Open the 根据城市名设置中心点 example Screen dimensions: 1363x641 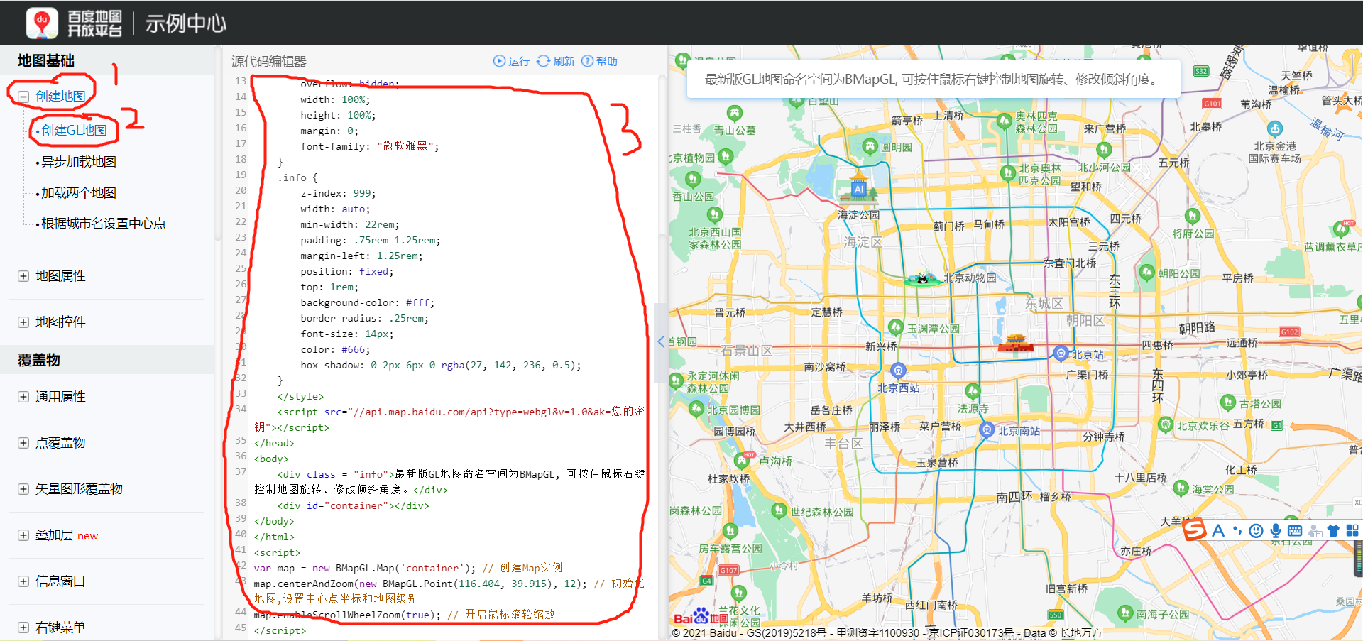103,224
